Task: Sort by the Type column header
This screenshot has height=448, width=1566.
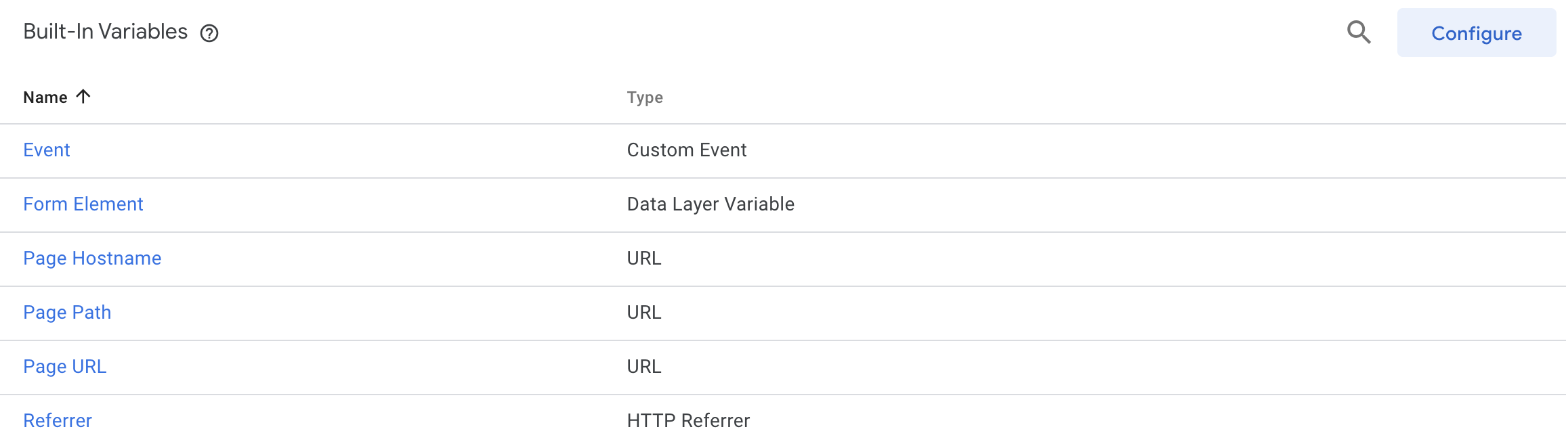Action: [645, 97]
